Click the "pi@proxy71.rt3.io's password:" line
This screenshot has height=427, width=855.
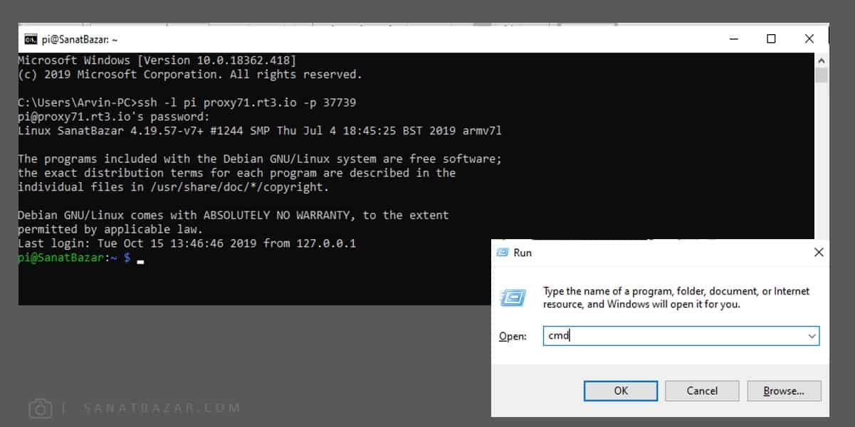[114, 117]
